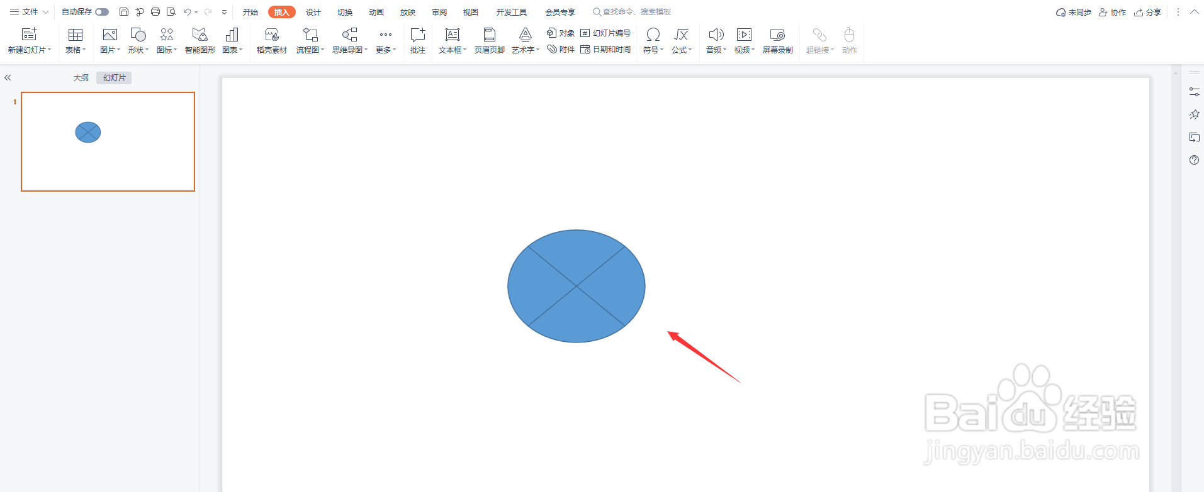Select the blue ellipse shape on slide
The height and width of the screenshot is (492, 1204).
coord(577,286)
